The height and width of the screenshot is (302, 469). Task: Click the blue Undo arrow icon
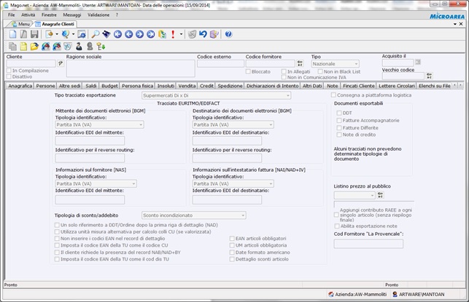point(203,34)
